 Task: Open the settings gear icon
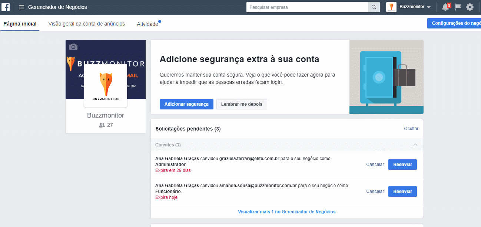coord(470,7)
